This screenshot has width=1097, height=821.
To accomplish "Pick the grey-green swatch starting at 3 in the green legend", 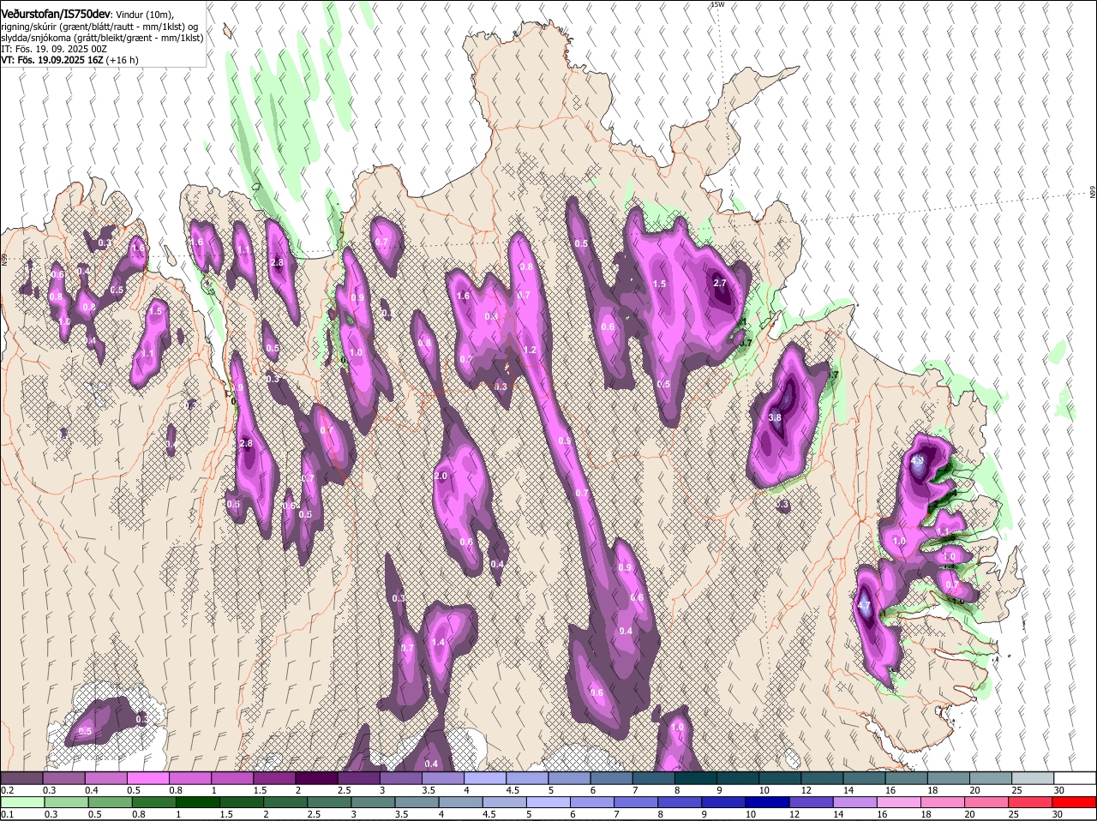I will click(x=374, y=802).
